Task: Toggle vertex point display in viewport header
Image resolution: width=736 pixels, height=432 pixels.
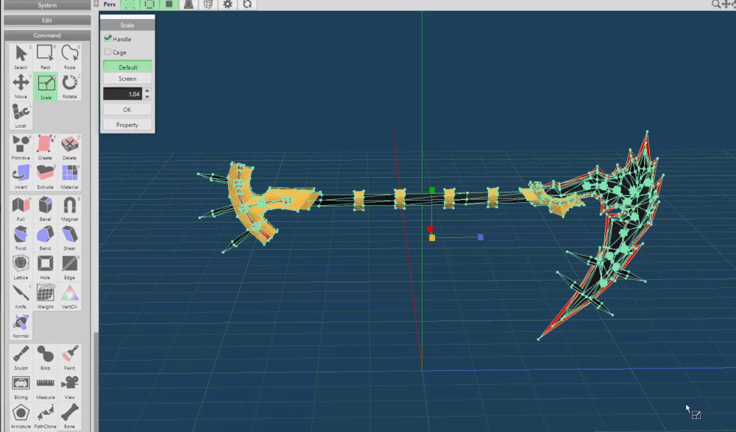Action: 130,4
